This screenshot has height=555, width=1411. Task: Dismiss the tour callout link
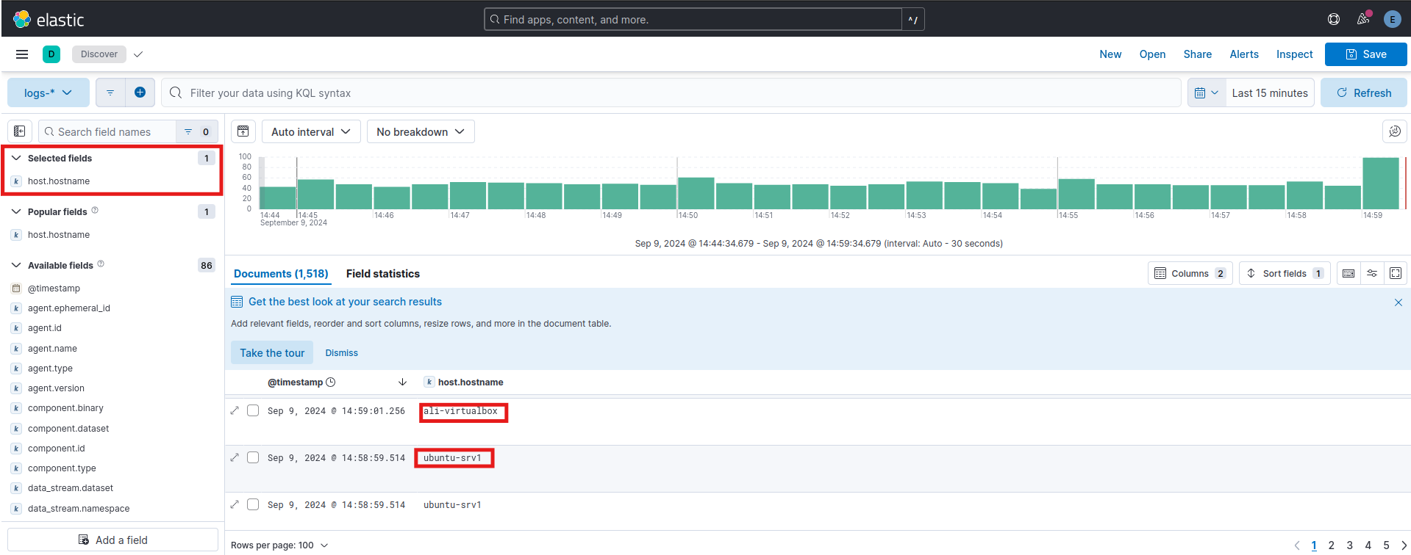342,353
